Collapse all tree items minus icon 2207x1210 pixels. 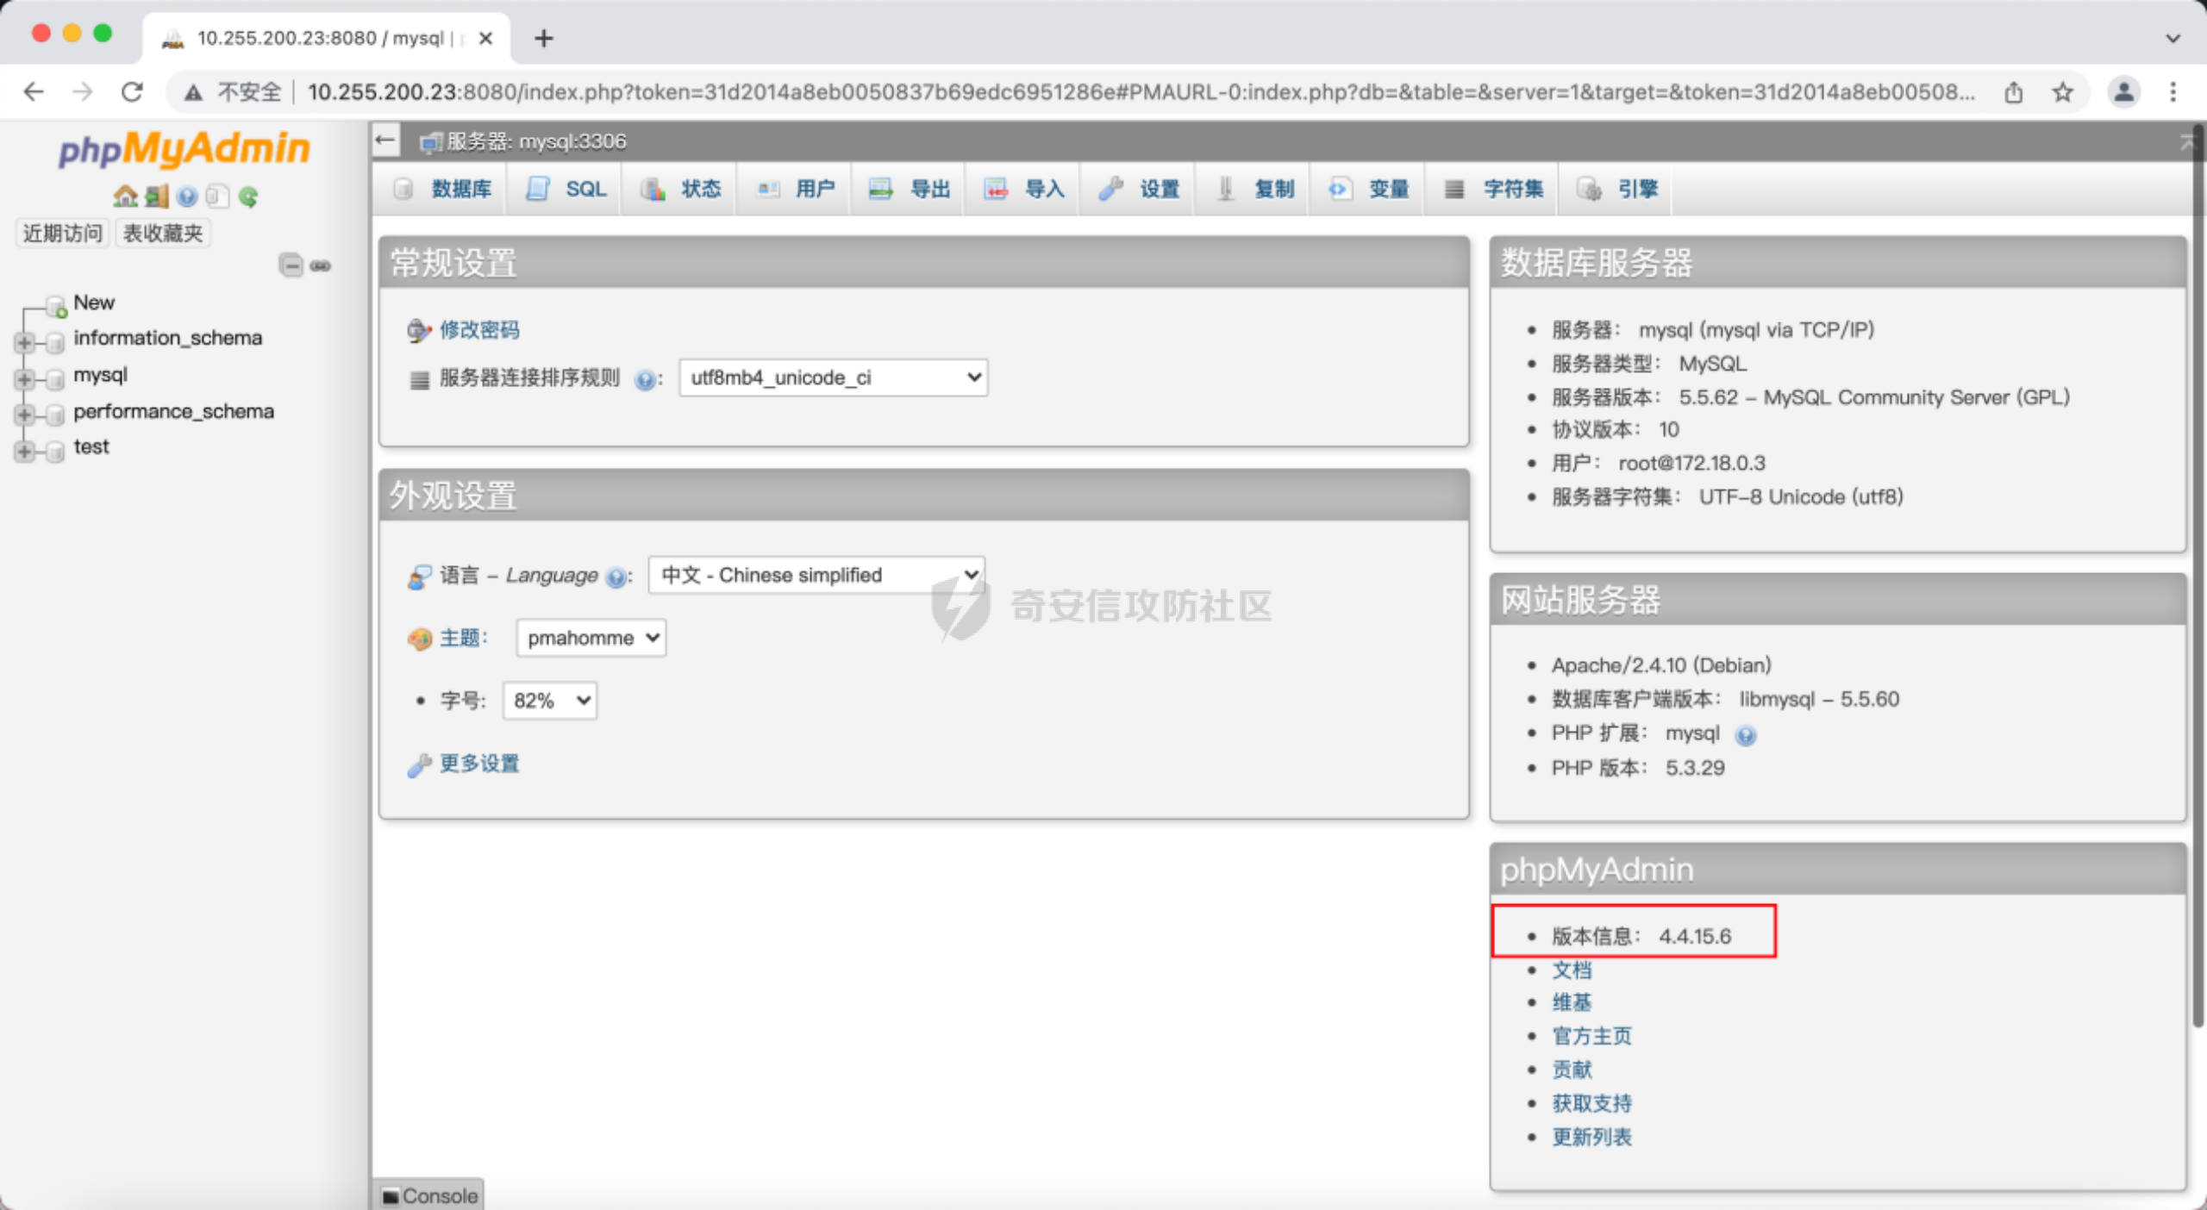(x=291, y=265)
